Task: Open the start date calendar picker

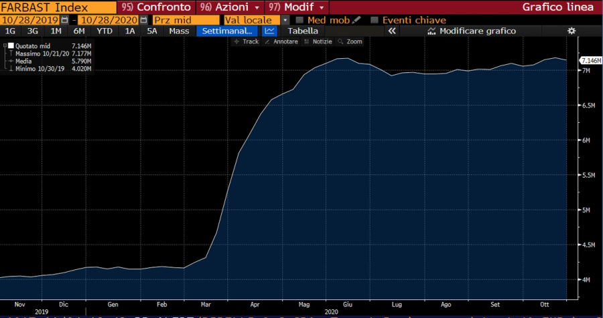Action: pyautogui.click(x=65, y=20)
